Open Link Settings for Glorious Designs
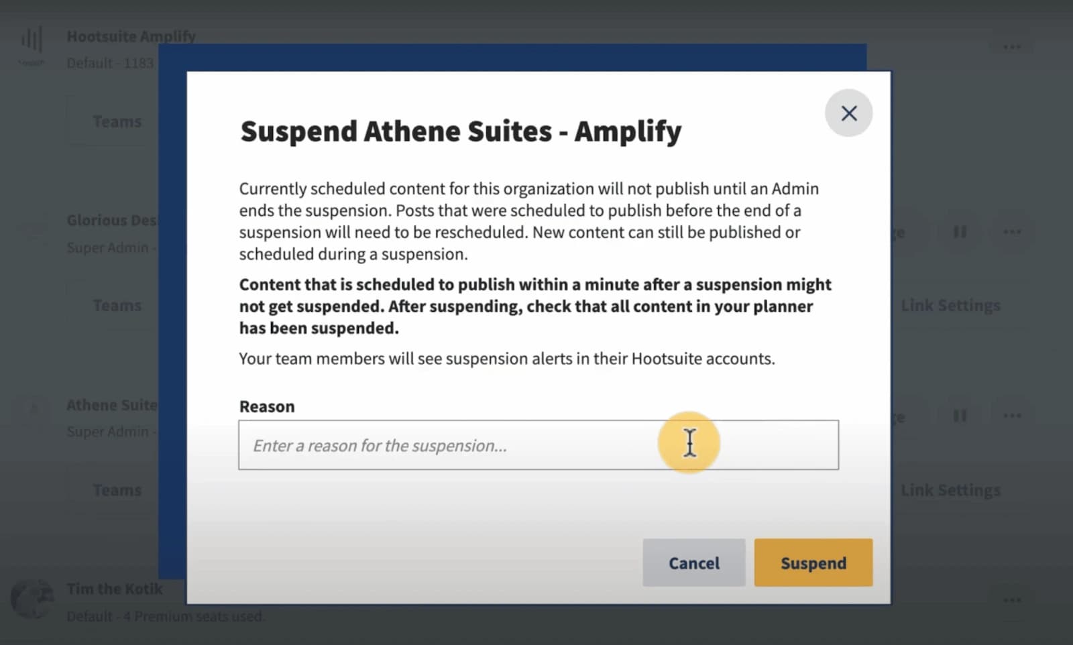Viewport: 1073px width, 645px height. pos(950,305)
